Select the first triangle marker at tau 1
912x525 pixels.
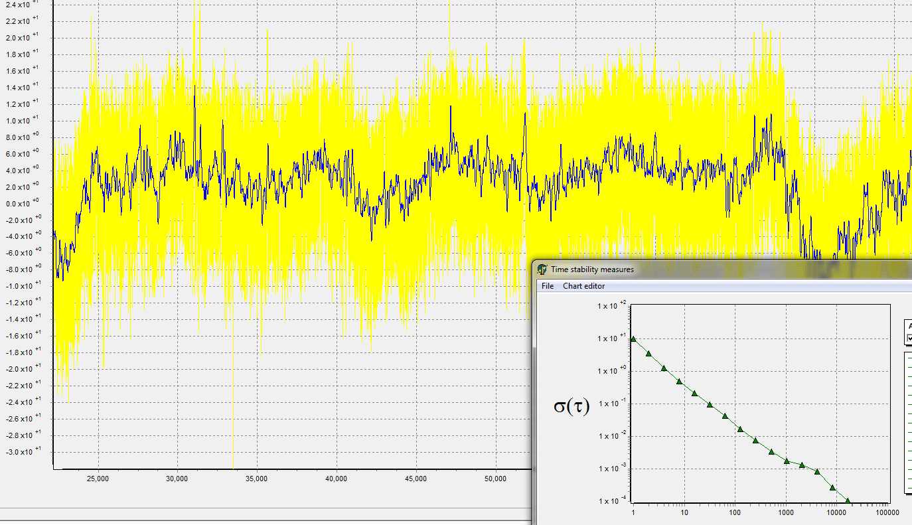[x=633, y=338]
